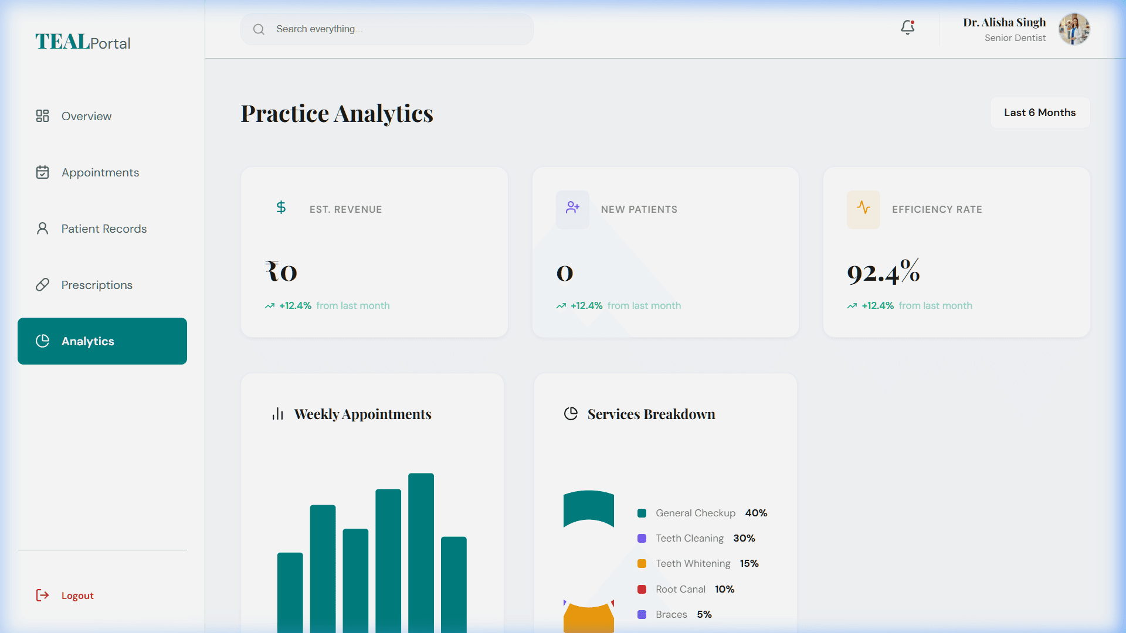
Task: Click the Patient Records person icon
Action: 42,229
